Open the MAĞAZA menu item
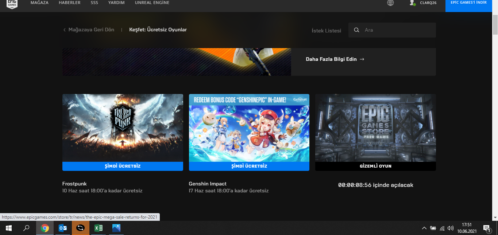498x235 pixels. pos(39,3)
